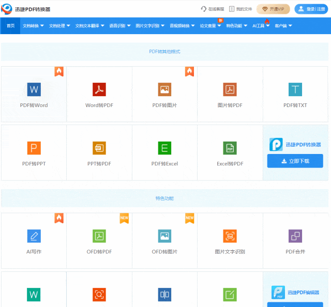Screen dimensions: 331x307
Task: Click the AI写作 text label
Action: [34, 252]
